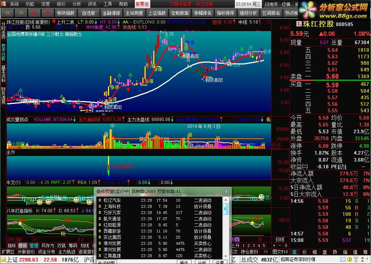Click the scrollbar thumb in alert list
The width and height of the screenshot is (371, 264).
226,209
